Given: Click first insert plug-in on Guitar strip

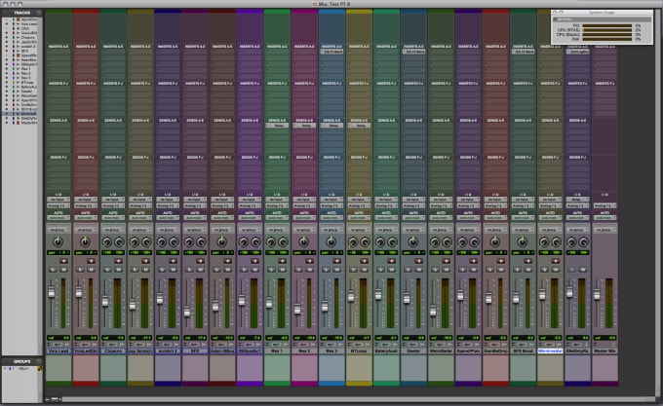Looking at the screenshot, I should [x=413, y=52].
